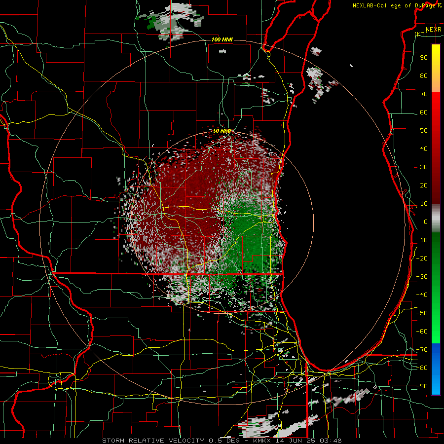This screenshot has height=444, width=444.
Task: Click the "[KT]" units label above color bar
Action: point(421,34)
